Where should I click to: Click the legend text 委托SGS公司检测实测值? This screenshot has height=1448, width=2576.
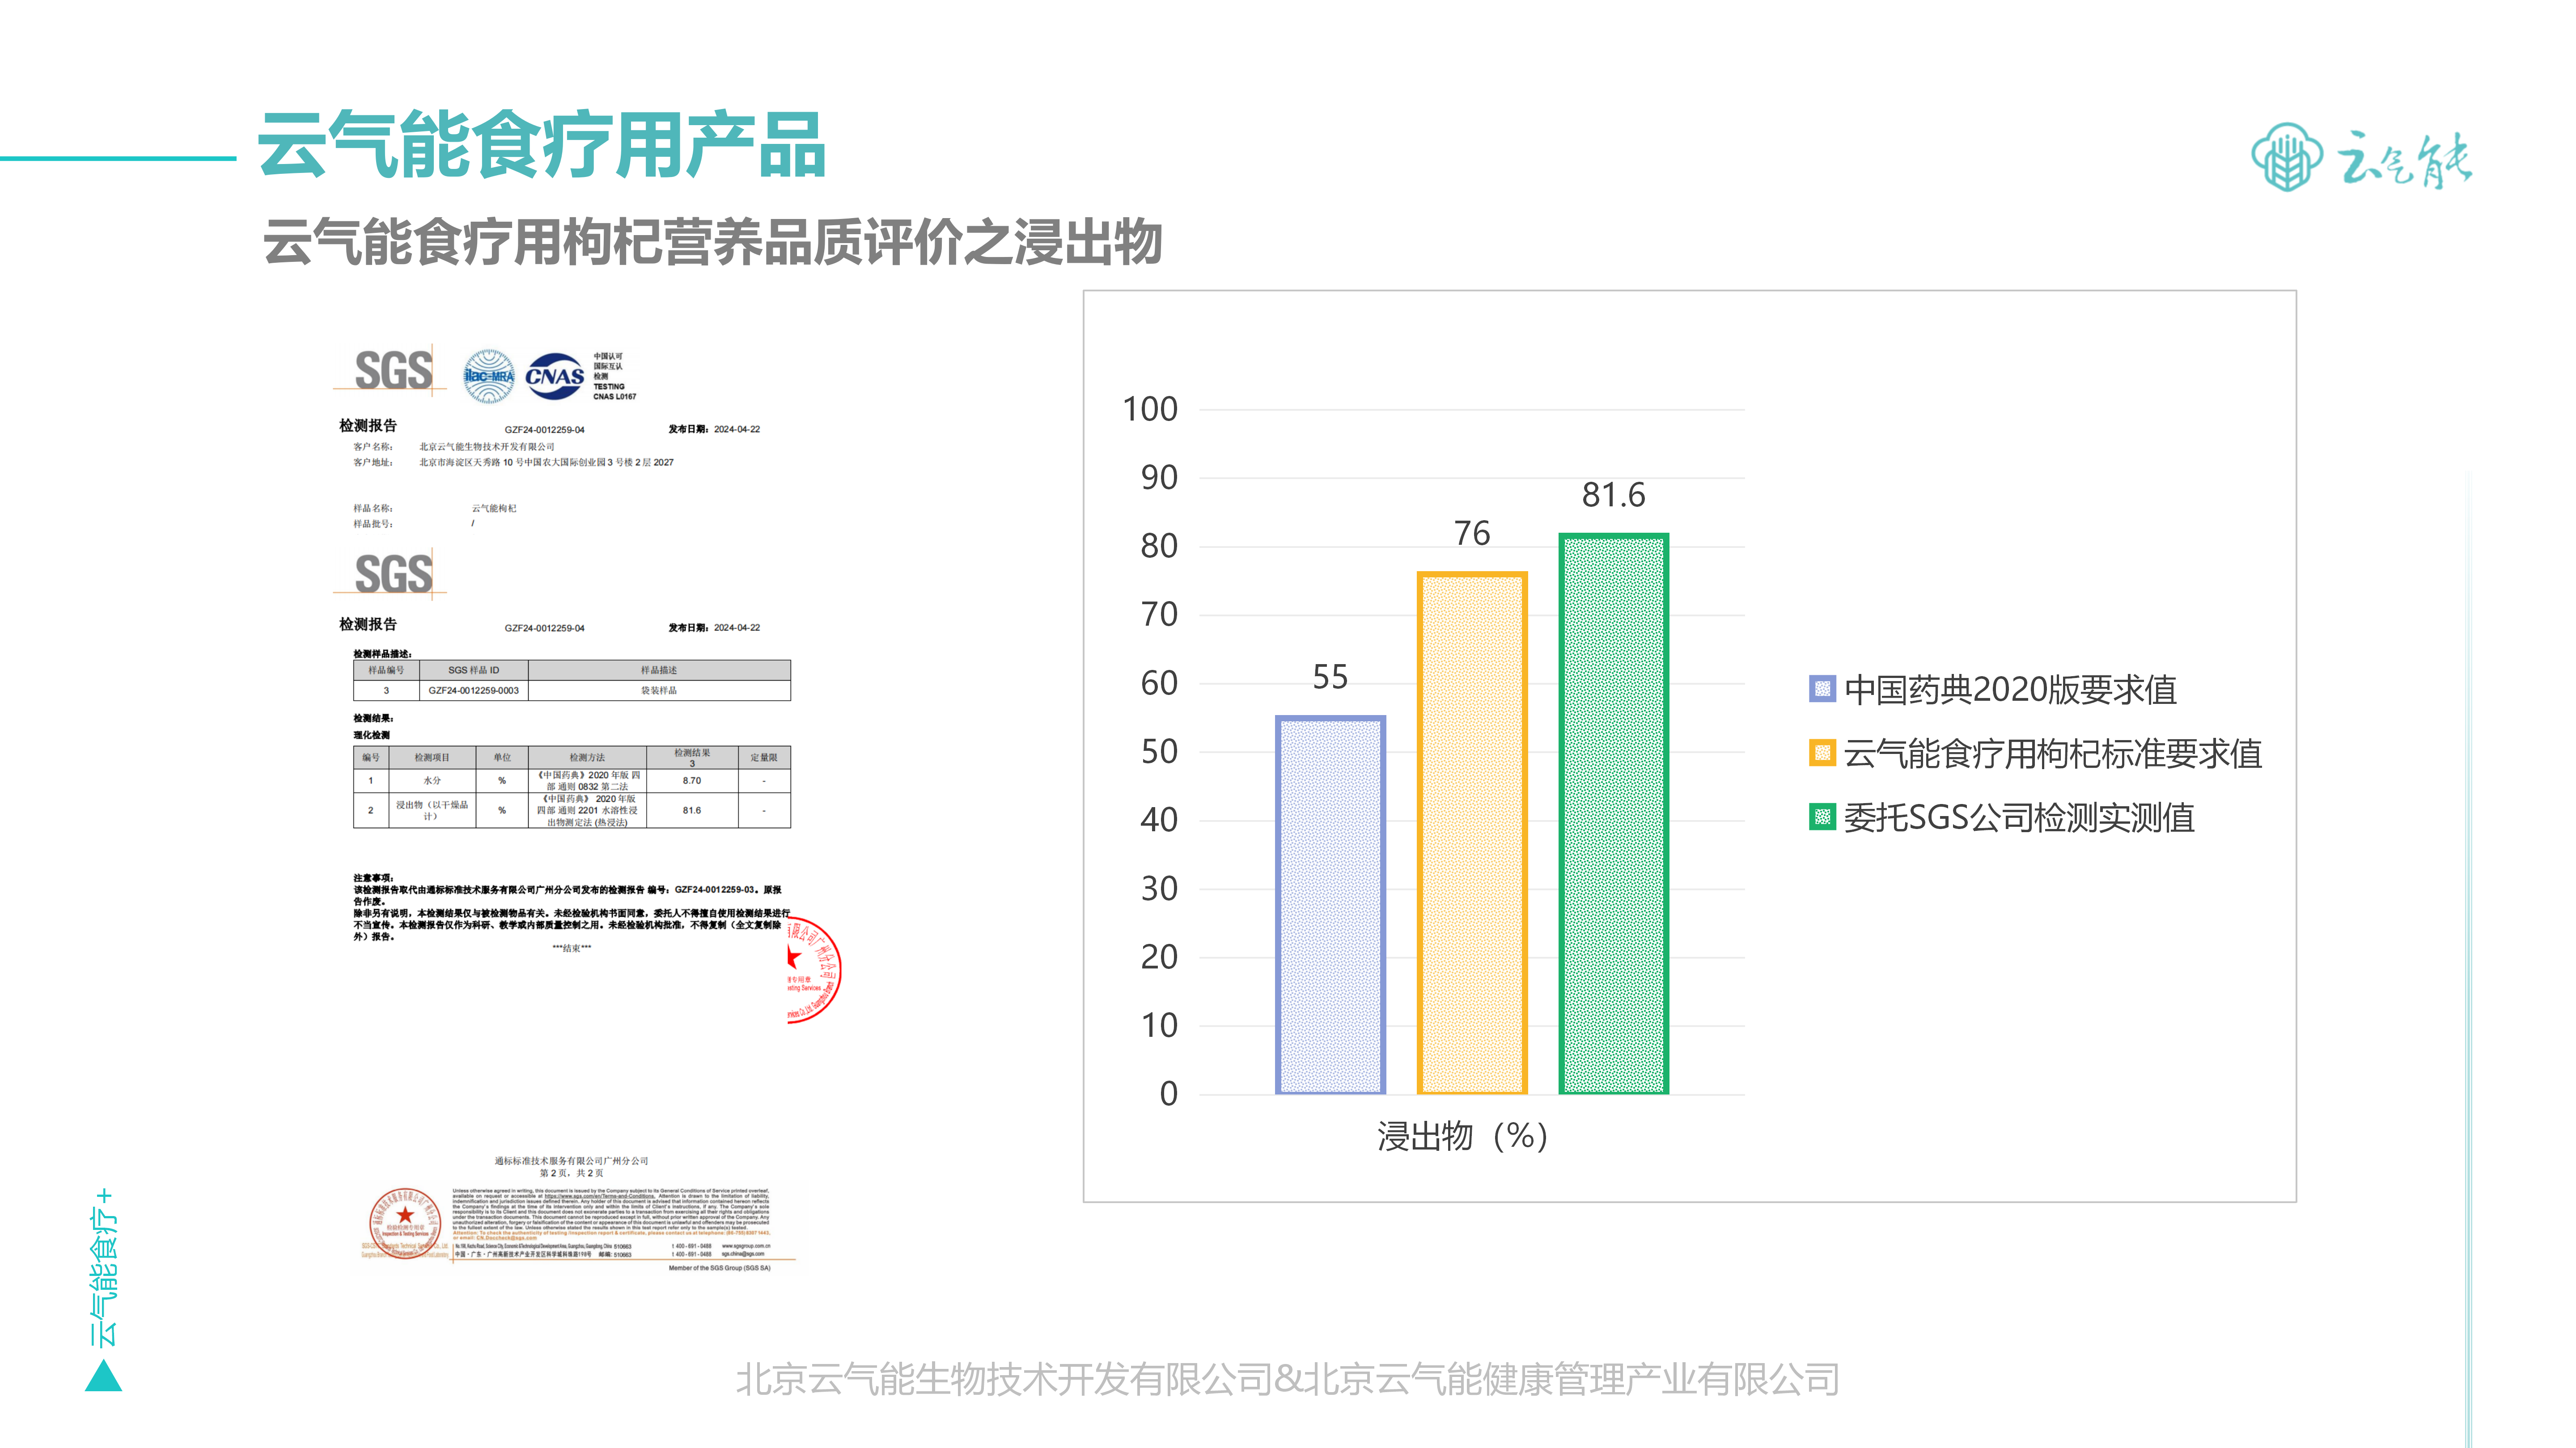pyautogui.click(x=2019, y=817)
